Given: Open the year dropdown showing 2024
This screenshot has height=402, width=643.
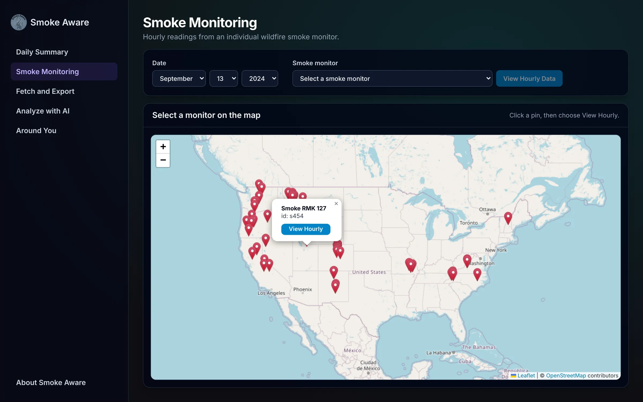Looking at the screenshot, I should pyautogui.click(x=260, y=79).
